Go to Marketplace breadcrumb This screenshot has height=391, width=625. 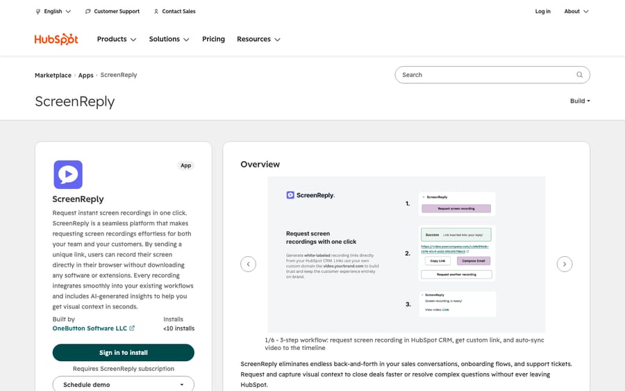(x=53, y=75)
